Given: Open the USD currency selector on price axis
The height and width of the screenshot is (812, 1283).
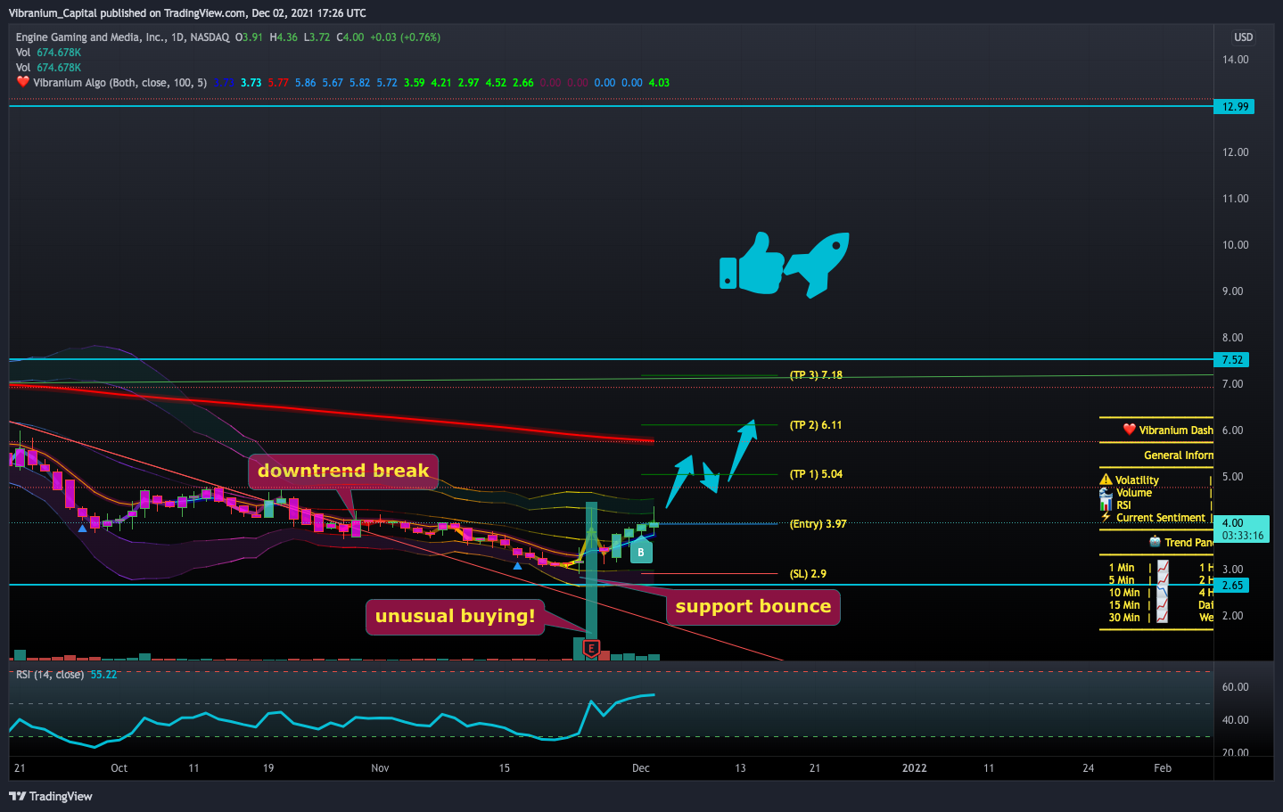Looking at the screenshot, I should (x=1243, y=37).
